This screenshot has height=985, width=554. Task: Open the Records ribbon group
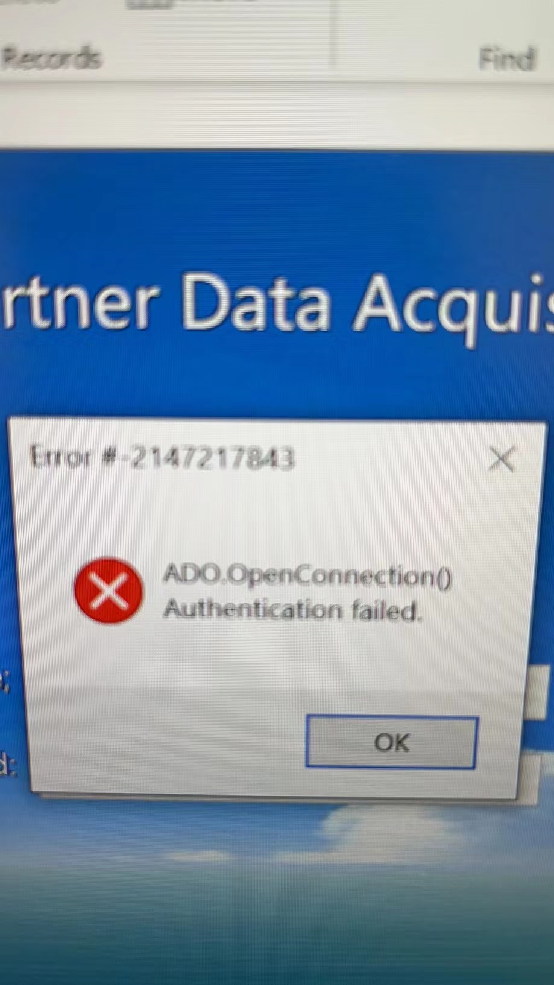(51, 59)
